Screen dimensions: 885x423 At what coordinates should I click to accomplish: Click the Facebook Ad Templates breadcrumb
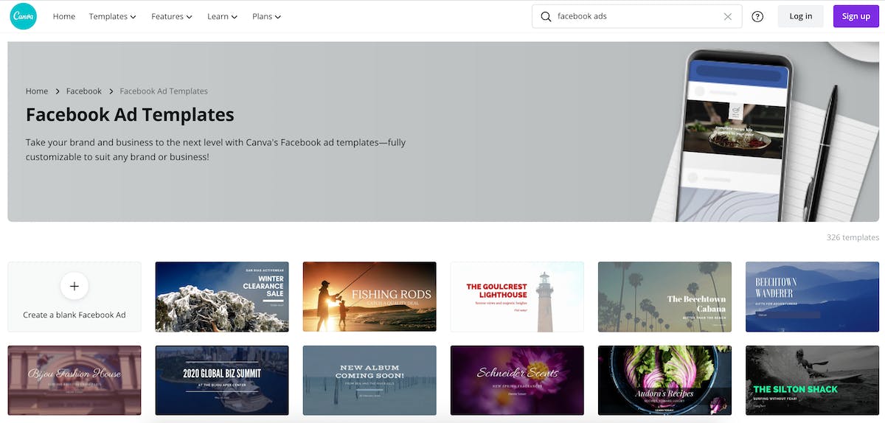[x=164, y=91]
